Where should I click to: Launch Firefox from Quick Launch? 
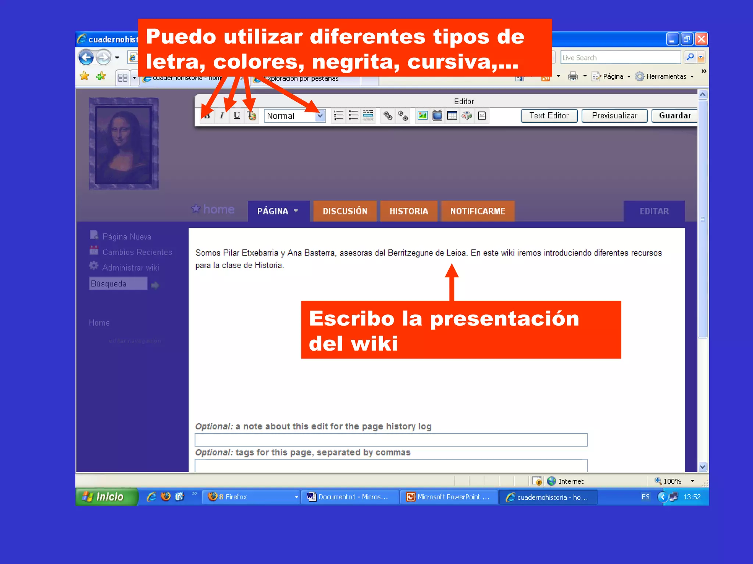(x=166, y=497)
